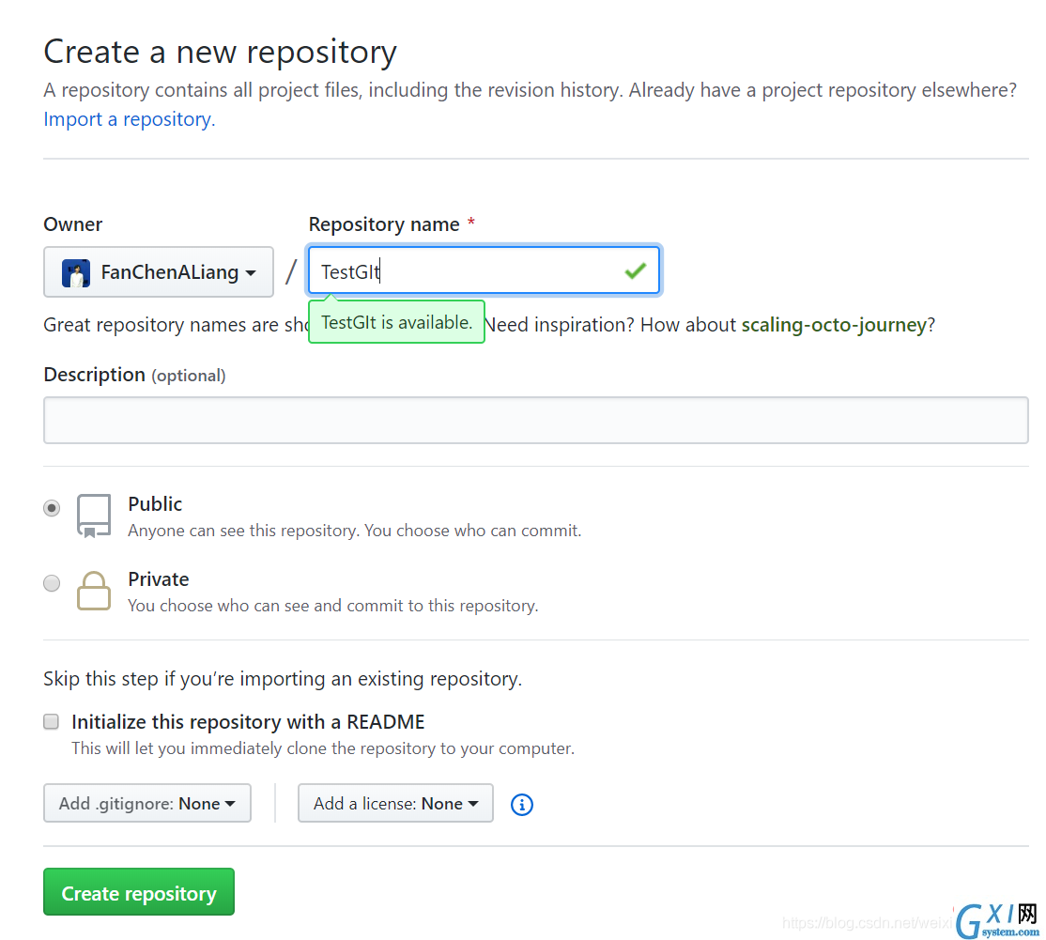
Task: Click the license info icon
Action: click(522, 805)
